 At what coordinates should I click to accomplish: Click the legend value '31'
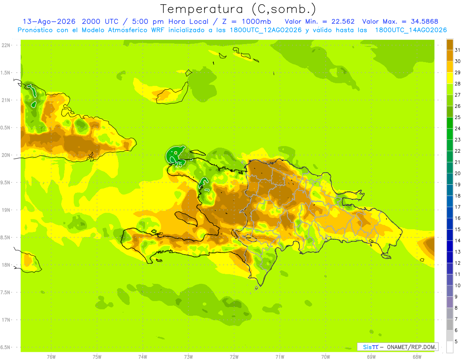(x=458, y=50)
